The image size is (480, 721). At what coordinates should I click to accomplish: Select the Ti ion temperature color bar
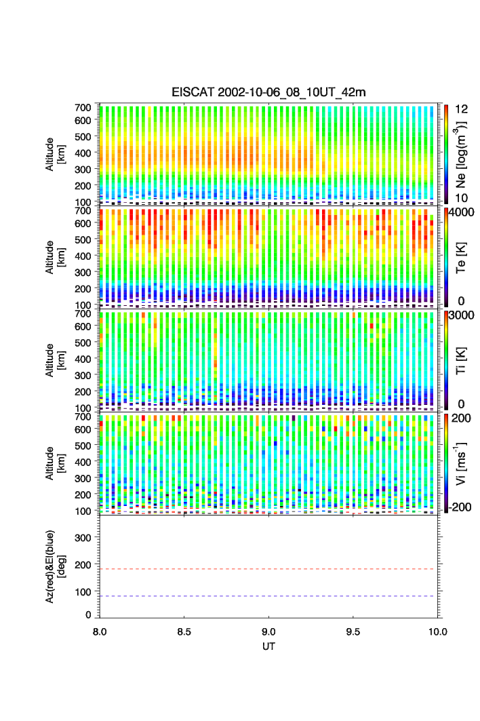[446, 359]
